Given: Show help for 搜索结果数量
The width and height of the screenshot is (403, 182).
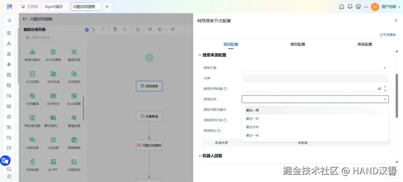Looking at the screenshot, I should pos(225,89).
